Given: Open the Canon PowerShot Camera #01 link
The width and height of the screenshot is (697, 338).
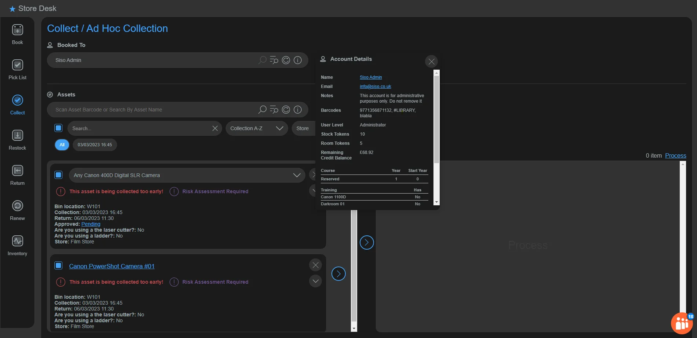Looking at the screenshot, I should click(112, 266).
